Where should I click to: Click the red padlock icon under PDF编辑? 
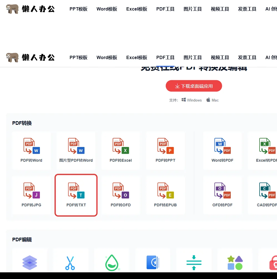click(x=273, y=263)
